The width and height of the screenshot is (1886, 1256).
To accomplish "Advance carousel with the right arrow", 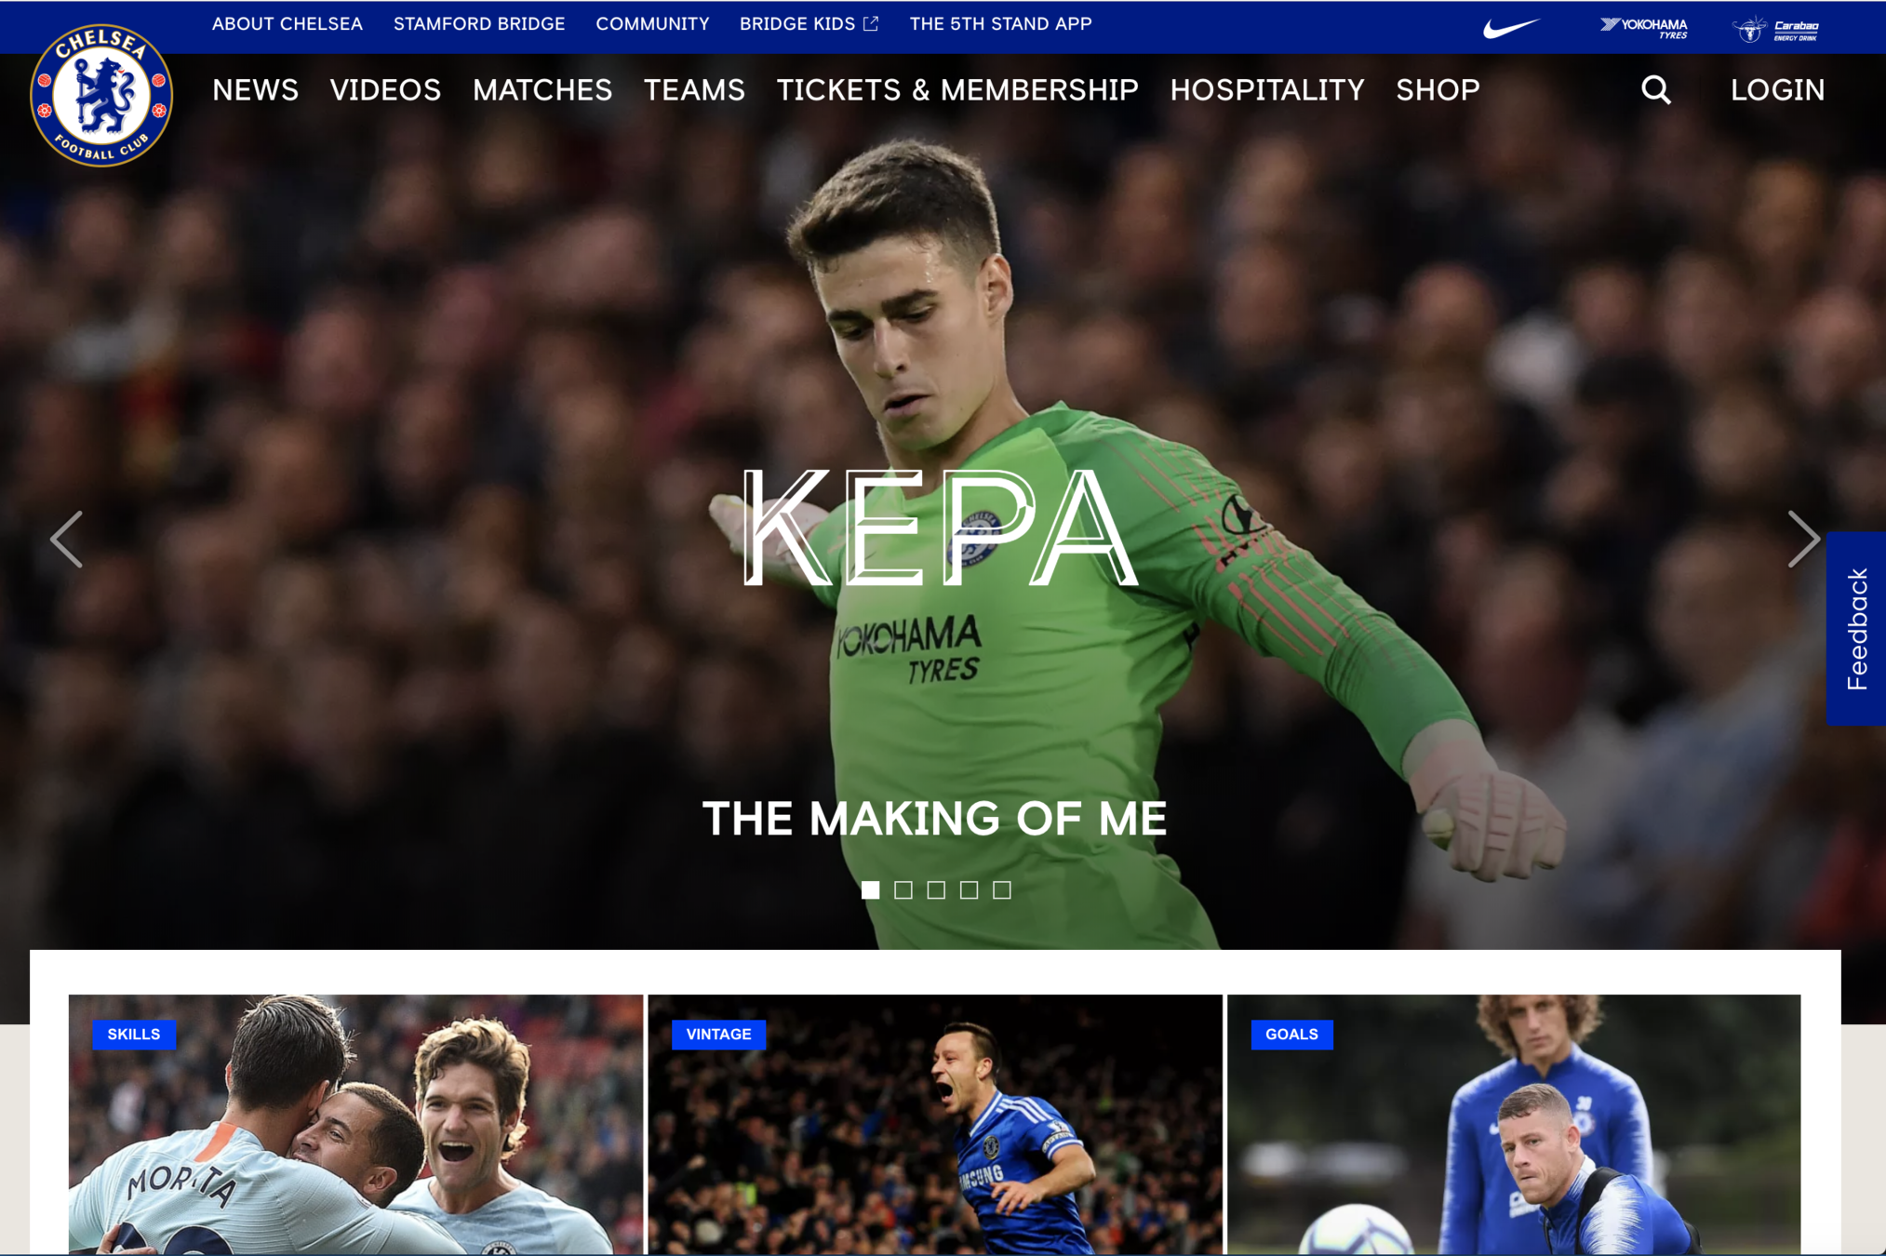I will coord(1802,539).
